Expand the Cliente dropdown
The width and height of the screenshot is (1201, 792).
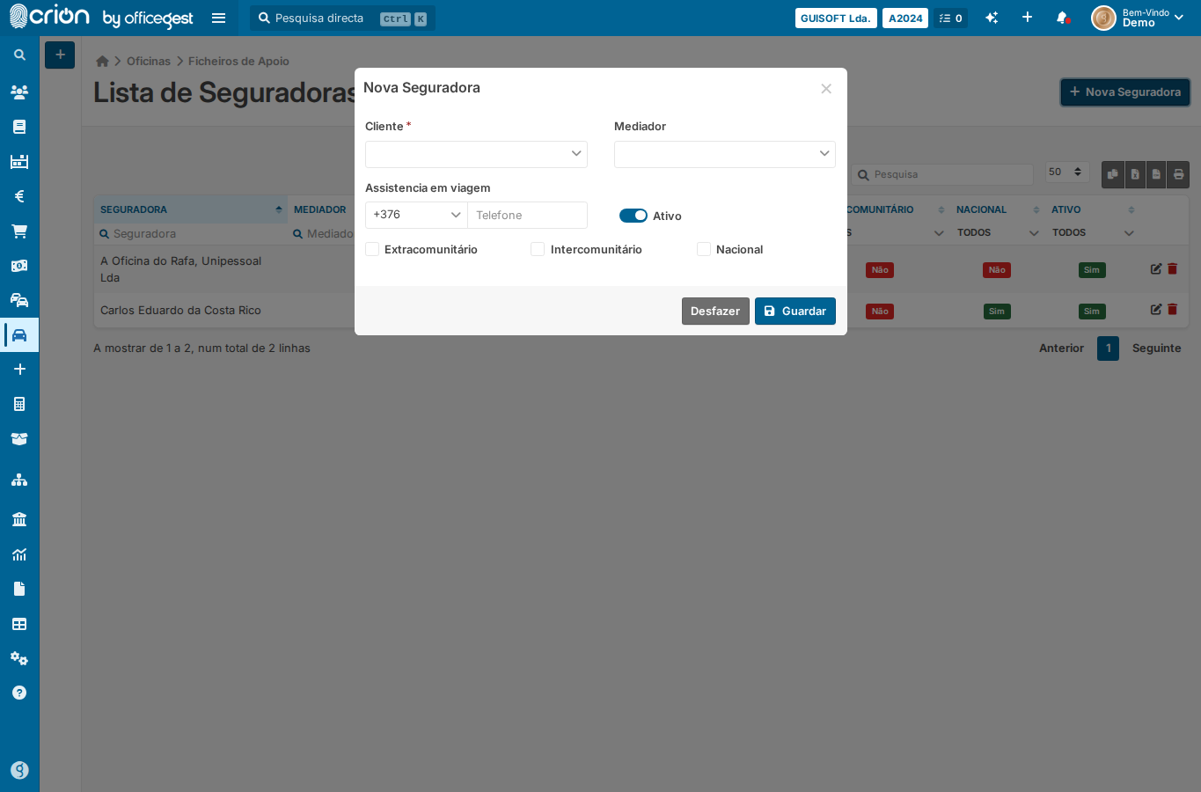476,154
